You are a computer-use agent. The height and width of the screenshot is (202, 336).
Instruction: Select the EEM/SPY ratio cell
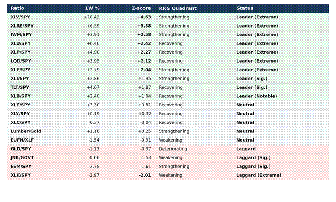pyautogui.click(x=21, y=167)
